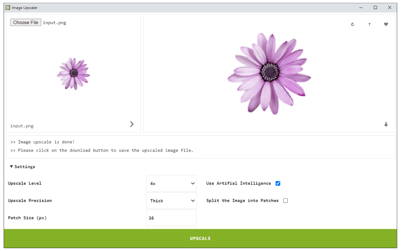401x251 pixels.
Task: Click the Use Artifial Intelligence label text
Action: pyautogui.click(x=238, y=183)
